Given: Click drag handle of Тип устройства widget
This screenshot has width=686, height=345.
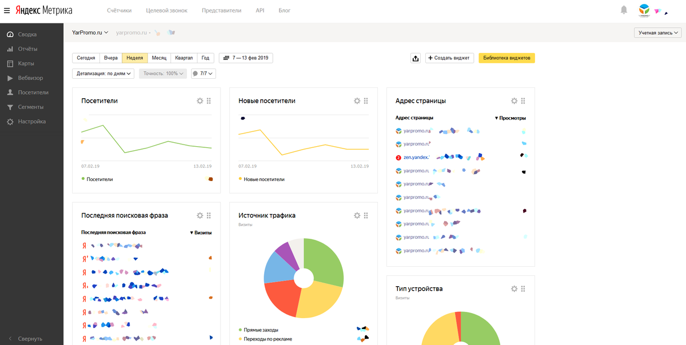Looking at the screenshot, I should (523, 288).
